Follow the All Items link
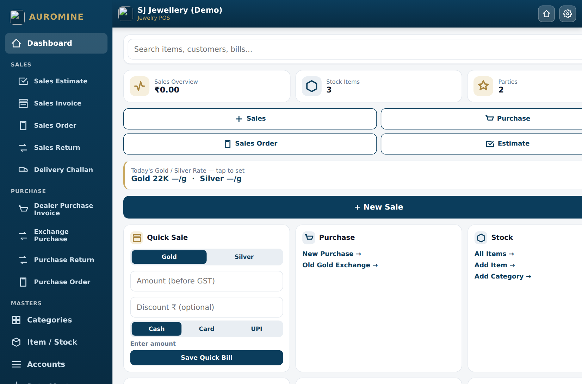This screenshot has width=582, height=384. click(494, 254)
